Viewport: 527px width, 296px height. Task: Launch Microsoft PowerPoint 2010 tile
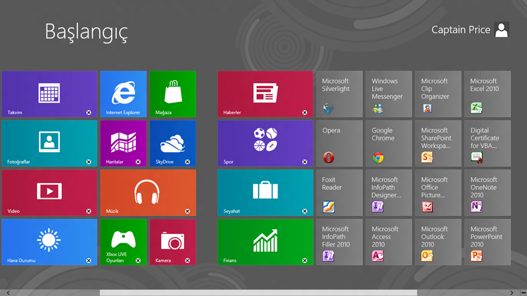click(x=487, y=242)
